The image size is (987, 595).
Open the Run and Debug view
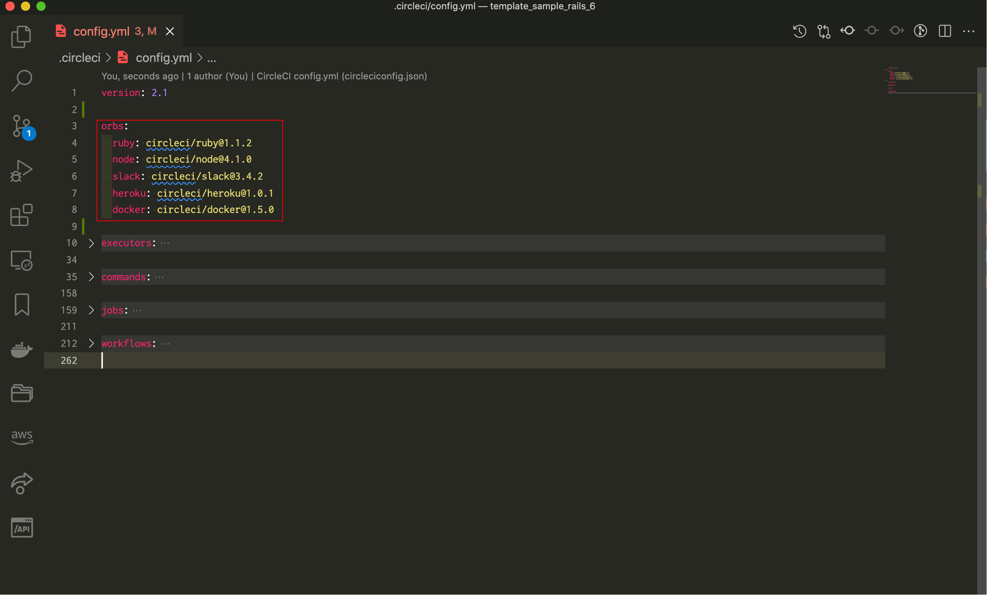pos(21,171)
